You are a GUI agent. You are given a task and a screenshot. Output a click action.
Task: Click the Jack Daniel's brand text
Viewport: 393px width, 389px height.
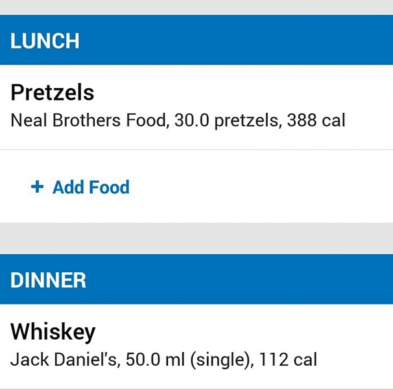coord(64,360)
